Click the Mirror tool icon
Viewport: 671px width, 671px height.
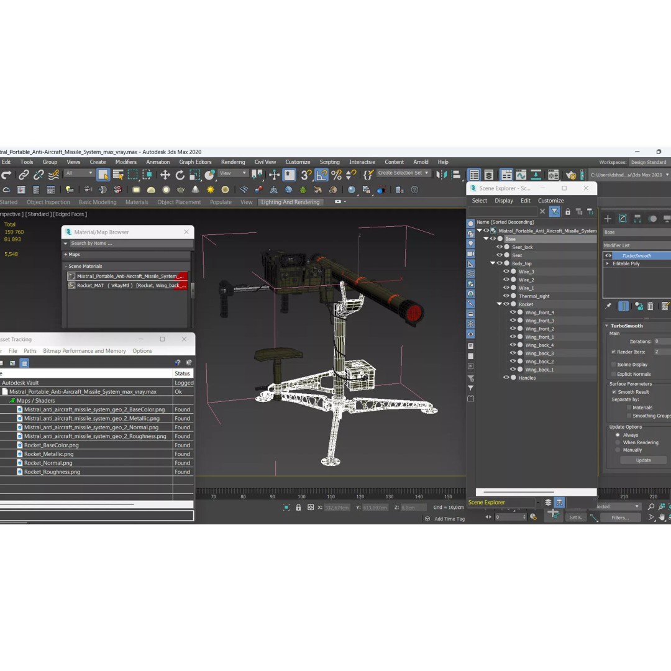point(441,175)
